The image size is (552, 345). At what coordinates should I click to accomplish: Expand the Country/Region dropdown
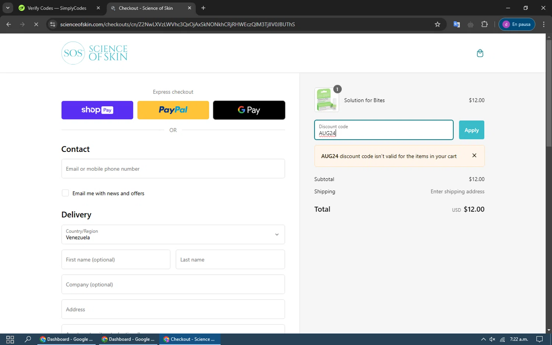173,234
